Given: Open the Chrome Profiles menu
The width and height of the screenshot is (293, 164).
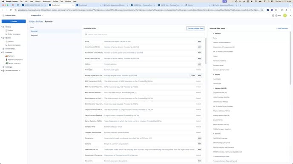Looking at the screenshot, I should [55, 1].
